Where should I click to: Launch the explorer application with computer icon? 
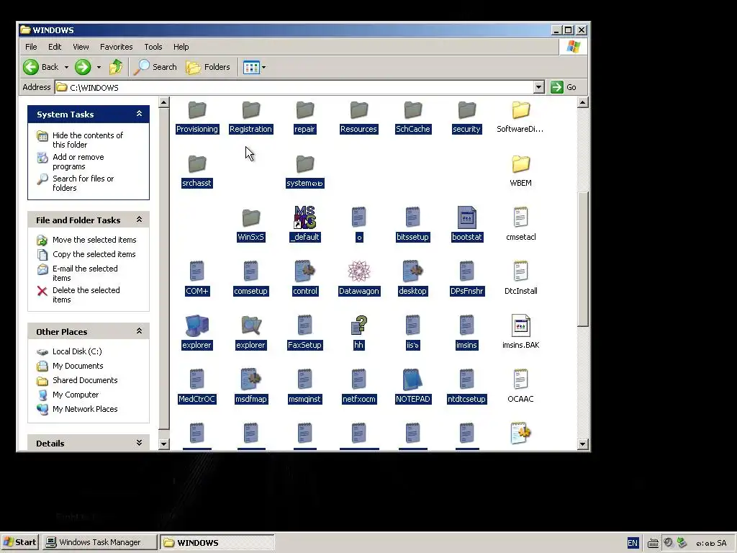click(197, 333)
